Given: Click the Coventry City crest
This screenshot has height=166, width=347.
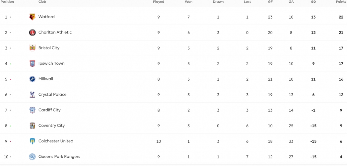Looking at the screenshot, I should click(x=32, y=126).
